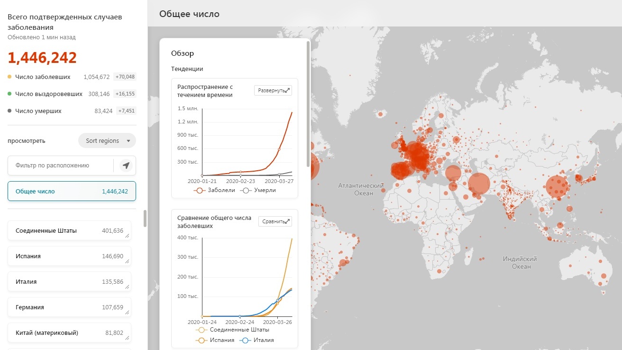The image size is (622, 350).
Task: Click the Число выздоровевших statistic row
Action: 72,94
